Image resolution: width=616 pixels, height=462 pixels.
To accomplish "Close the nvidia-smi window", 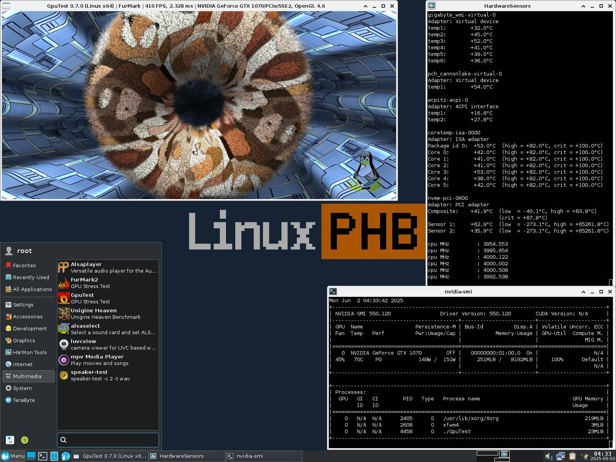I will point(610,291).
